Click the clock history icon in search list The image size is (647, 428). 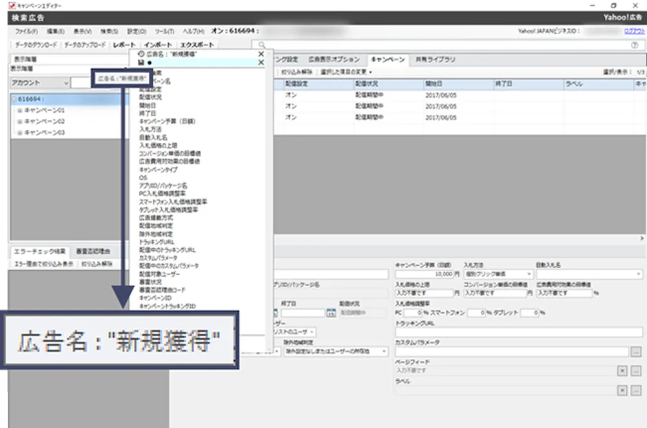pyautogui.click(x=141, y=54)
